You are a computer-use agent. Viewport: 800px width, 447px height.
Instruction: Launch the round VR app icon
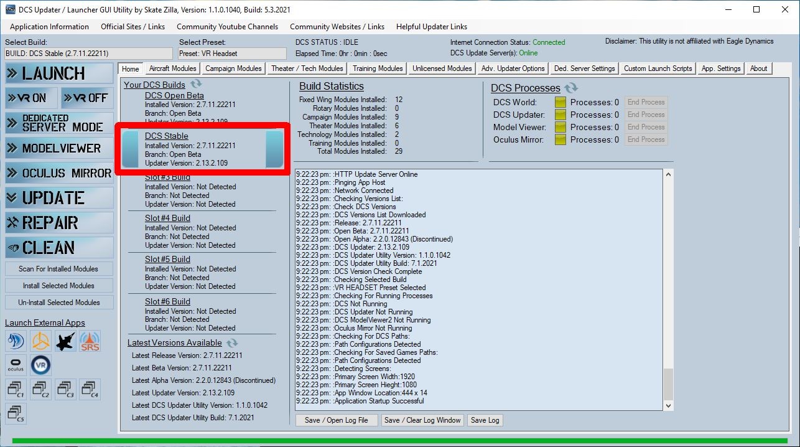coord(40,365)
